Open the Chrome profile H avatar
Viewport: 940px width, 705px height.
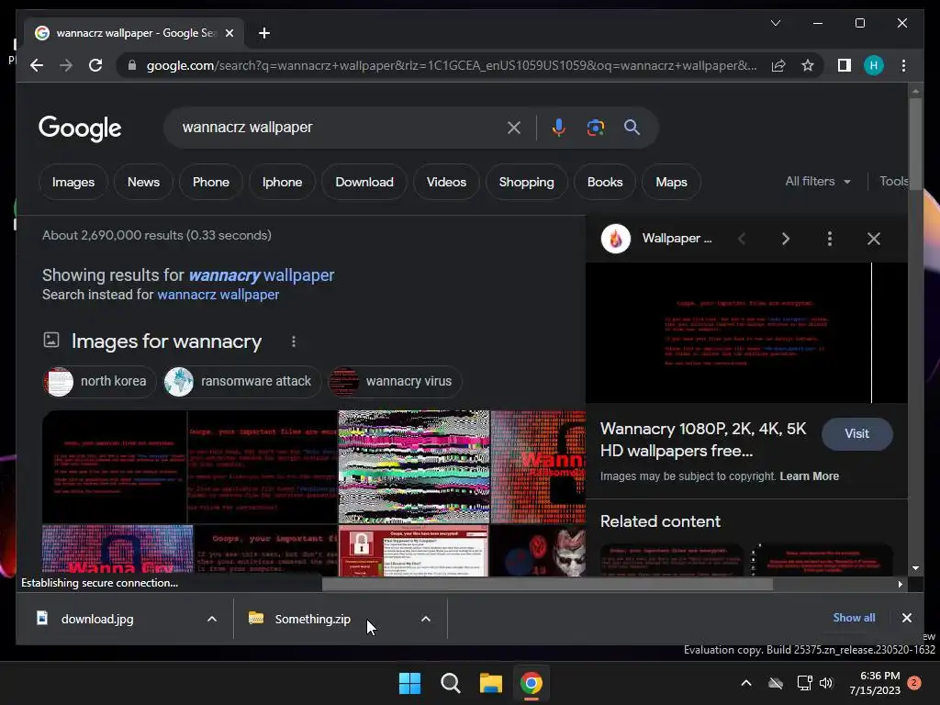click(x=874, y=65)
